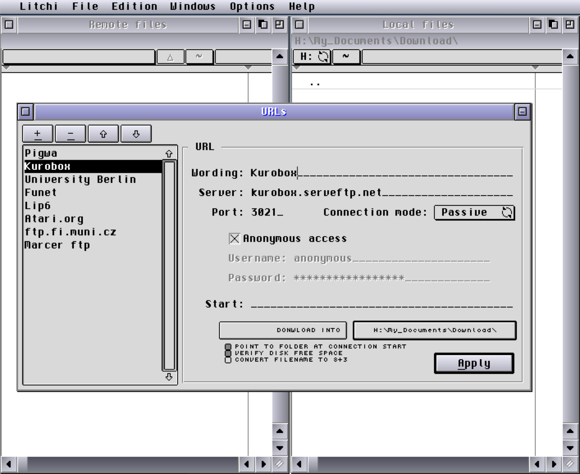
Task: Click the Start path input field
Action: (x=382, y=304)
